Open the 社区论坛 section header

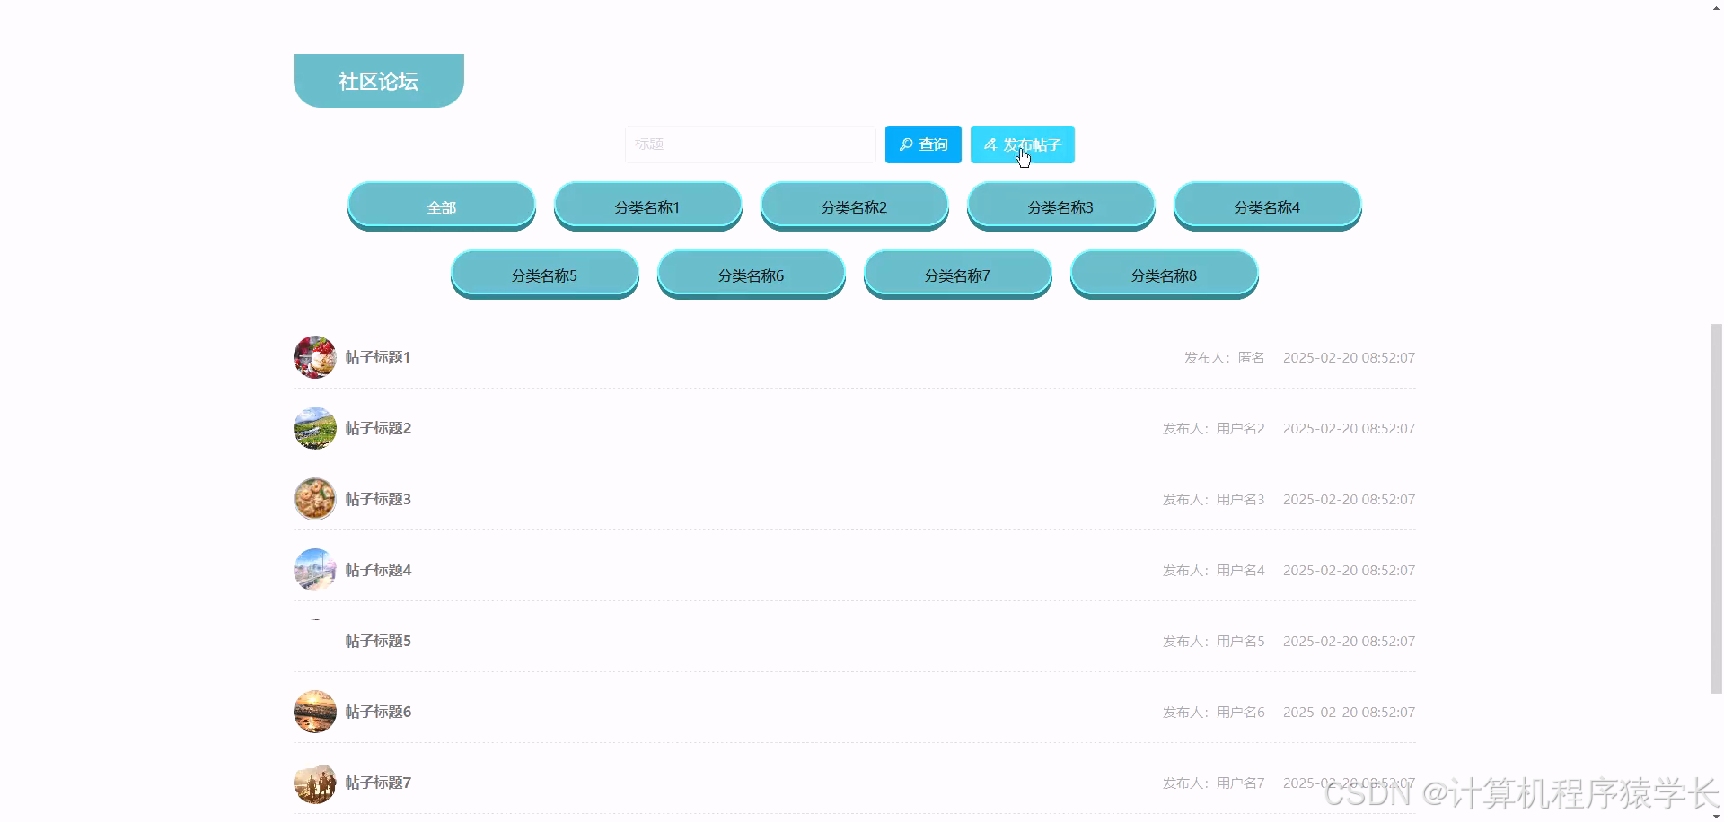(379, 81)
